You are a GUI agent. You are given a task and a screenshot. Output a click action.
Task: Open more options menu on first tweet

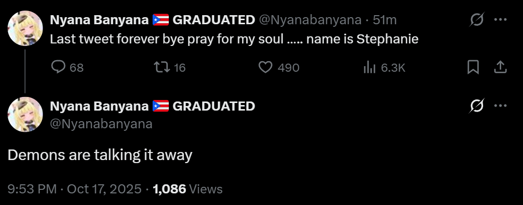pyautogui.click(x=500, y=20)
